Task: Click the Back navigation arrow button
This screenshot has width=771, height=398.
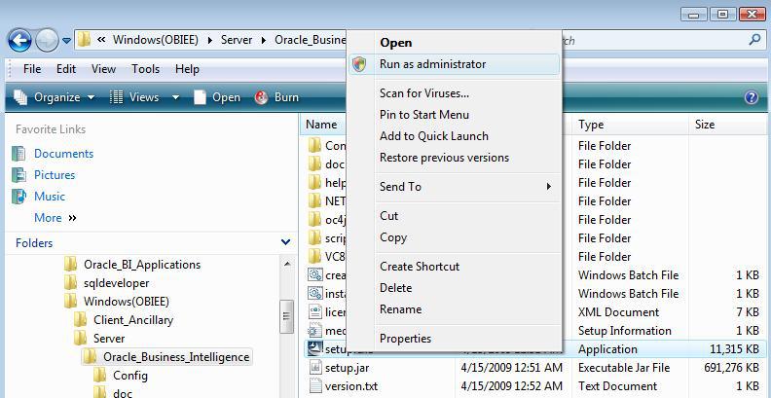Action: pyautogui.click(x=19, y=40)
